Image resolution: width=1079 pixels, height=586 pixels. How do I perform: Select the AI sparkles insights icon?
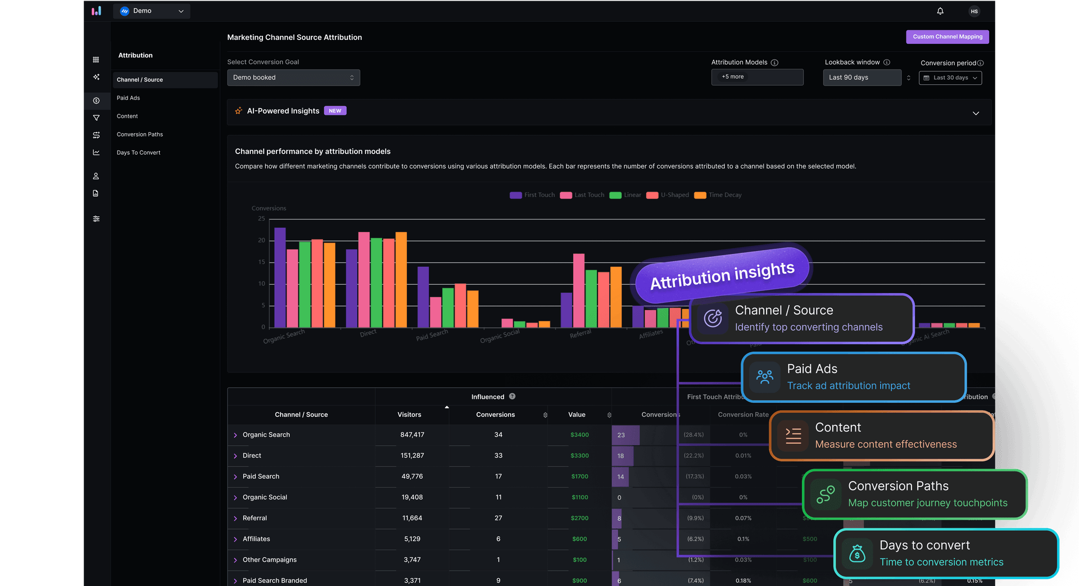pyautogui.click(x=96, y=77)
